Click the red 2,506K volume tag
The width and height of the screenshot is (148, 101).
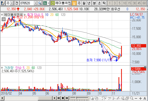pos(139,69)
